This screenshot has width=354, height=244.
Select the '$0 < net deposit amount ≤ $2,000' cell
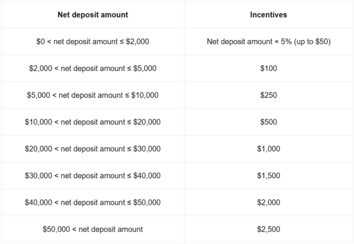click(x=92, y=41)
